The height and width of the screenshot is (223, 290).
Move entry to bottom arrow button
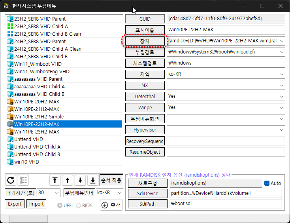pyautogui.click(x=93, y=180)
